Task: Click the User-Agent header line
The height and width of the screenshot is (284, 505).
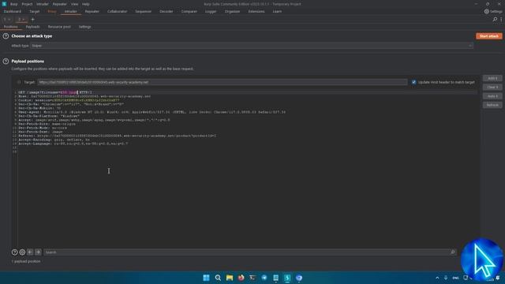Action: click(x=151, y=112)
